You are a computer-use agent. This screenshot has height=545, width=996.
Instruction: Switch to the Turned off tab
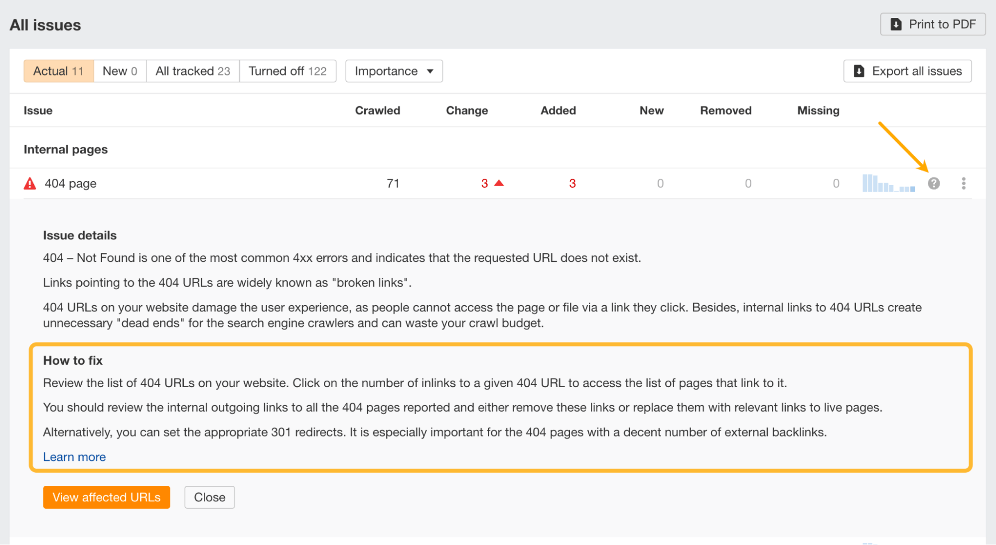(x=288, y=71)
